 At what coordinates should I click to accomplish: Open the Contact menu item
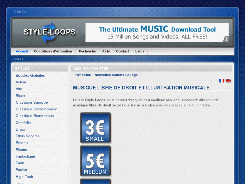point(122,51)
